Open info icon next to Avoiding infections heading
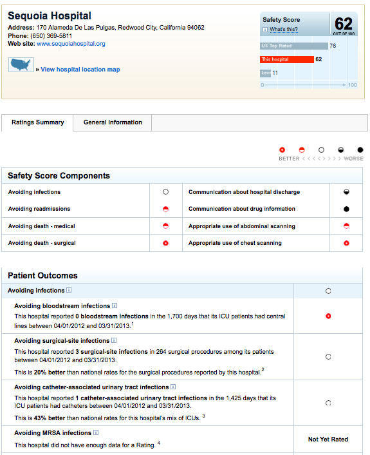370x455 pixels. (69, 290)
